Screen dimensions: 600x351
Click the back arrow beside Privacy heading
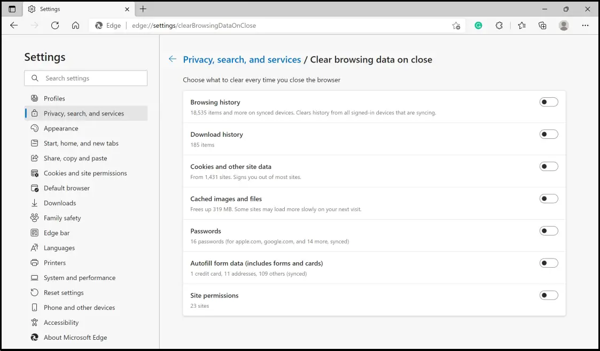click(172, 59)
